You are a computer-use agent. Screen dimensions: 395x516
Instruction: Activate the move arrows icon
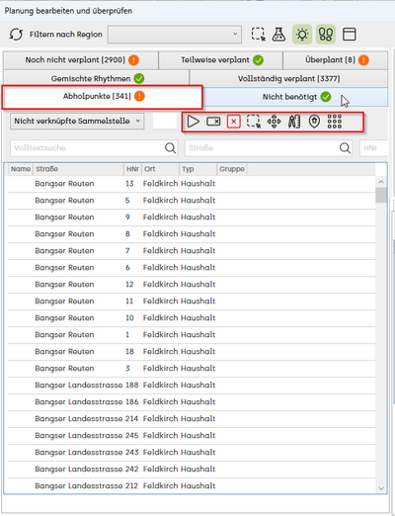pyautogui.click(x=274, y=122)
